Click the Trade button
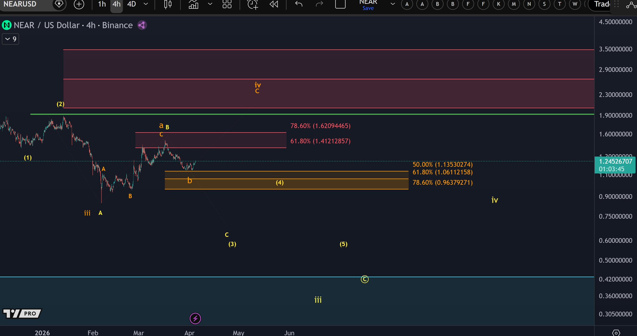 coord(602,4)
